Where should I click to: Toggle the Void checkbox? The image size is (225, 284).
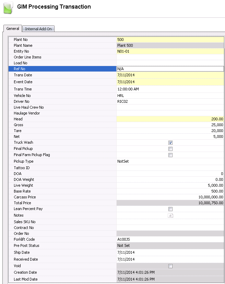click(x=170, y=266)
